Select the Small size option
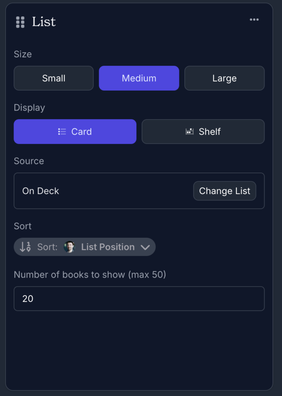Image resolution: width=282 pixels, height=396 pixels. 53,78
